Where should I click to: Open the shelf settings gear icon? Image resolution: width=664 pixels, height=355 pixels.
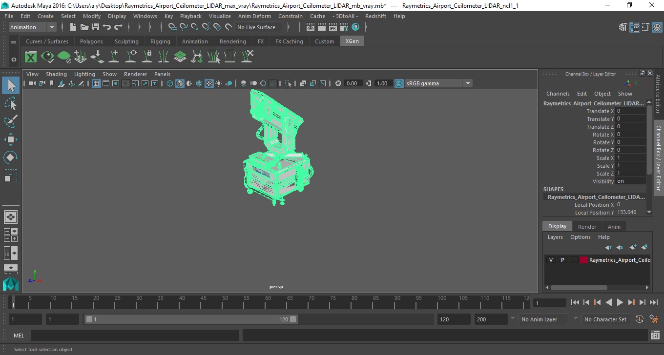14,59
